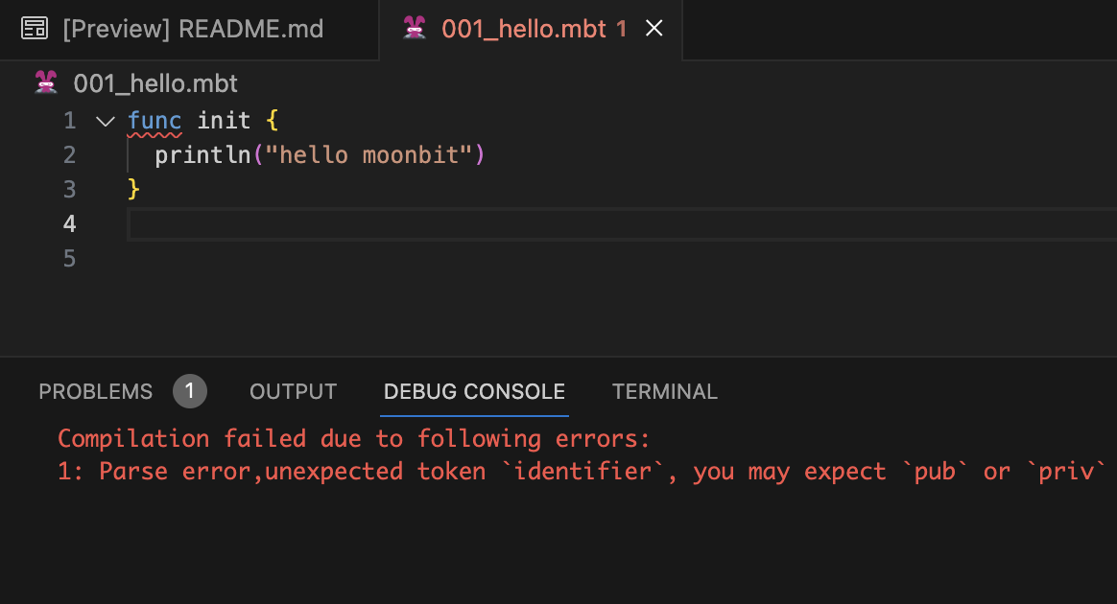Click the preview icon on README.md tab
The width and height of the screenshot is (1117, 604).
tap(35, 29)
